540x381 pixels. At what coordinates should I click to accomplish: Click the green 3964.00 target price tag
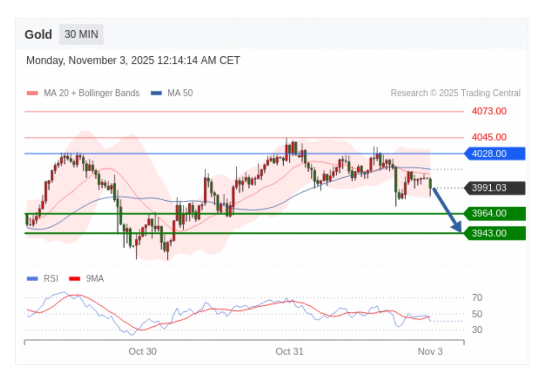pyautogui.click(x=494, y=213)
